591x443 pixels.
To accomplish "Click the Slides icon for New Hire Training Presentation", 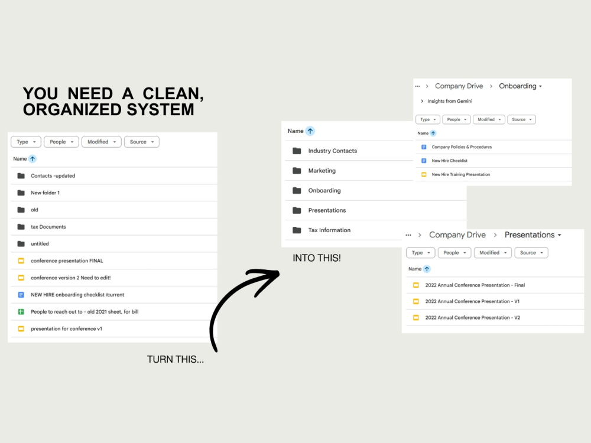I will [x=424, y=174].
